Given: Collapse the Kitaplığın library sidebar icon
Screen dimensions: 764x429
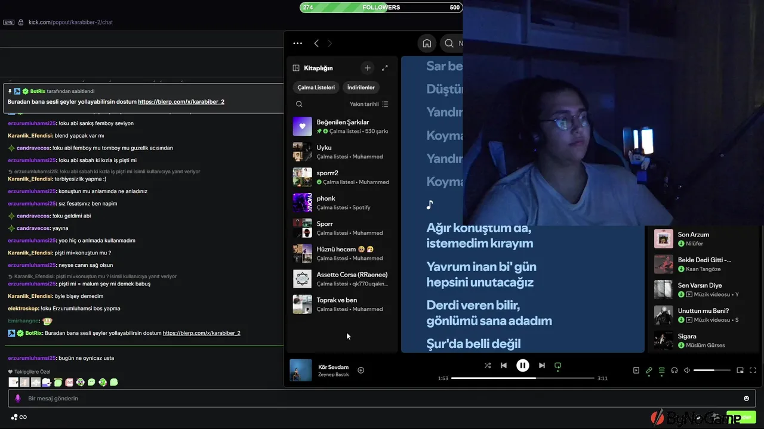Looking at the screenshot, I should 296,68.
